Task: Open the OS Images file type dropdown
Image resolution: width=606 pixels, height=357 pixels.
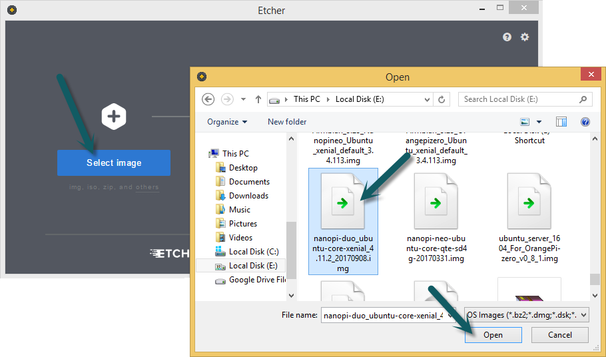Action: 527,315
